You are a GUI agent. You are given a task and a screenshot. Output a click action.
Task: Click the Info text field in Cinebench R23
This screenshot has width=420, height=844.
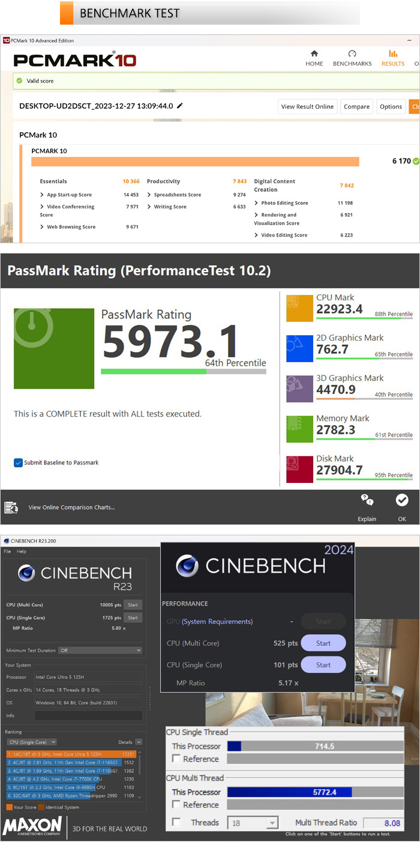(88, 715)
